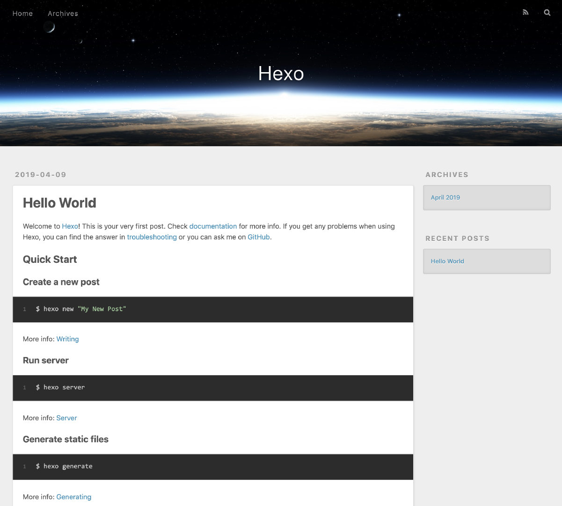This screenshot has width=562, height=506.
Task: Click the Quick Start heading
Action: [x=50, y=260]
